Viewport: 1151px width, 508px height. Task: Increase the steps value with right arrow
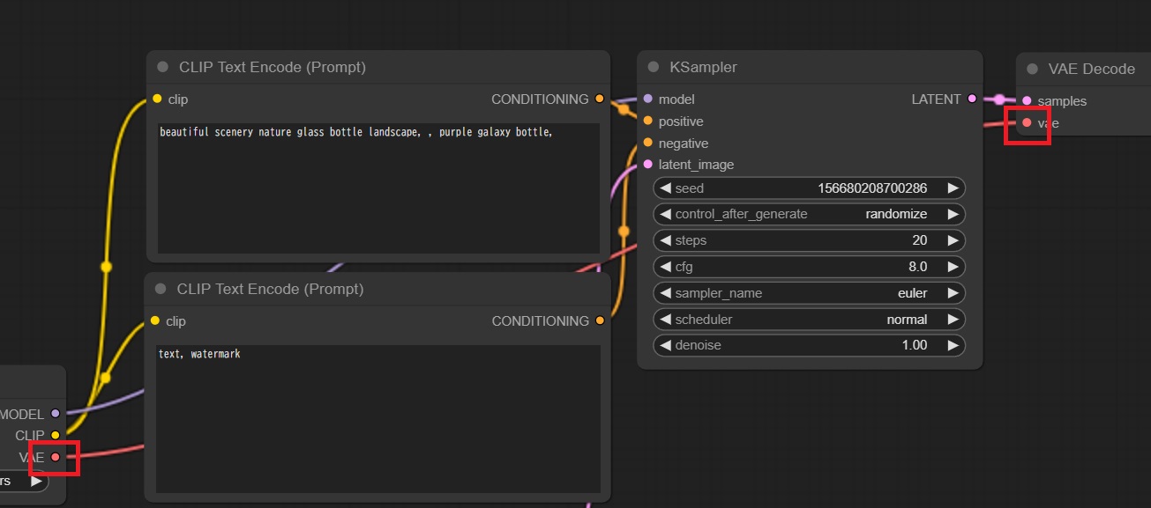(953, 240)
